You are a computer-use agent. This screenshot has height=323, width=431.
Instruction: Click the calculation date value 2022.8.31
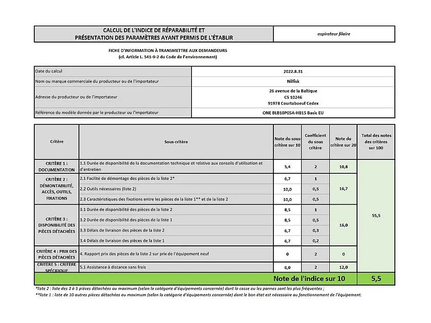pyautogui.click(x=293, y=72)
